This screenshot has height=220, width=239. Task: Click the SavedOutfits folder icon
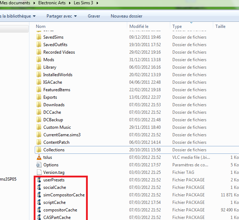(x=39, y=44)
